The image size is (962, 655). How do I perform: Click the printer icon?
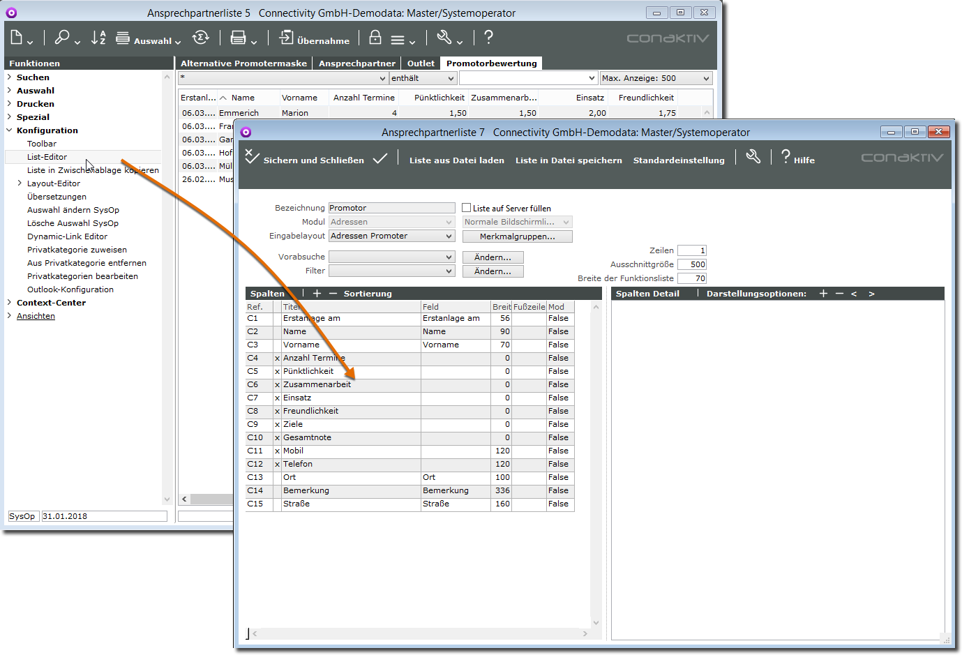coord(239,38)
